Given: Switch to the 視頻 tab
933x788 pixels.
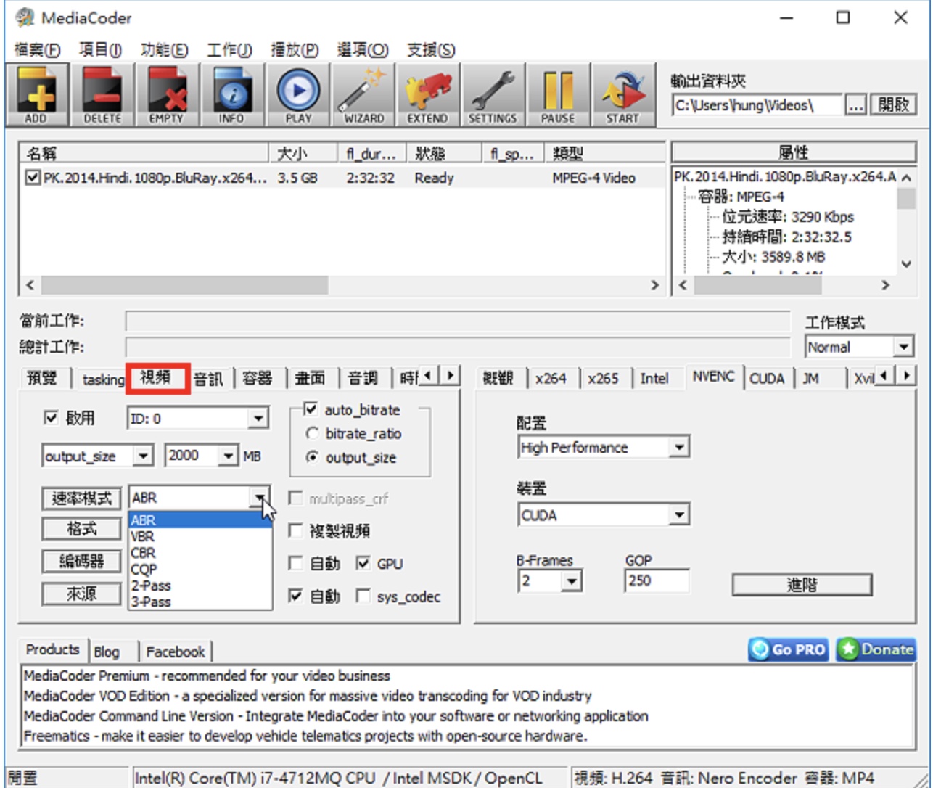Looking at the screenshot, I should (x=156, y=377).
